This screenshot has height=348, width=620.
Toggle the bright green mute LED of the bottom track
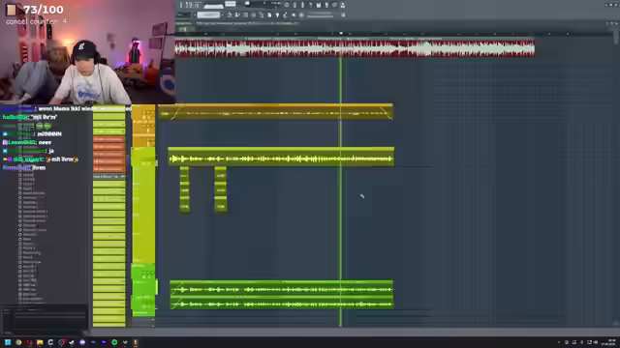tap(157, 287)
